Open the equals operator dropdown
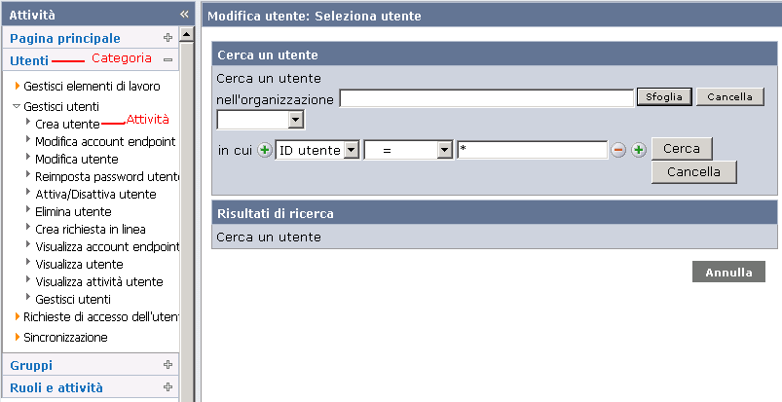Screen dimensions: 782x402 tap(445, 150)
